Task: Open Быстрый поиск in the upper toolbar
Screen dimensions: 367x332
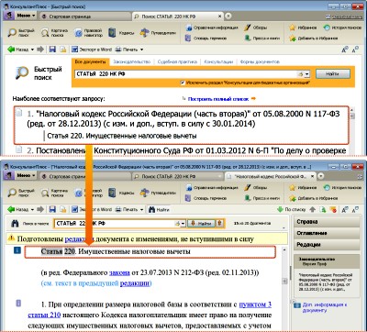Action: 21,33
